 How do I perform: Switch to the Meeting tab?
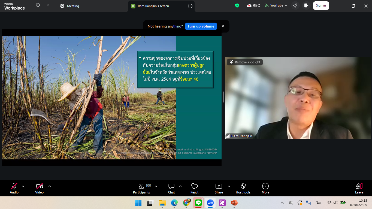pos(70,6)
